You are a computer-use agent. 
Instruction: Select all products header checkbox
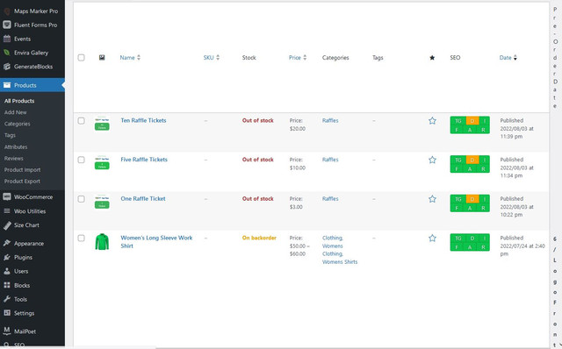point(82,58)
